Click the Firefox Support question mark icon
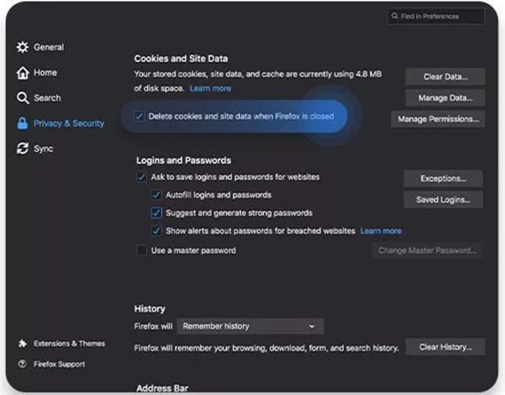Image resolution: width=505 pixels, height=395 pixels. [22, 364]
